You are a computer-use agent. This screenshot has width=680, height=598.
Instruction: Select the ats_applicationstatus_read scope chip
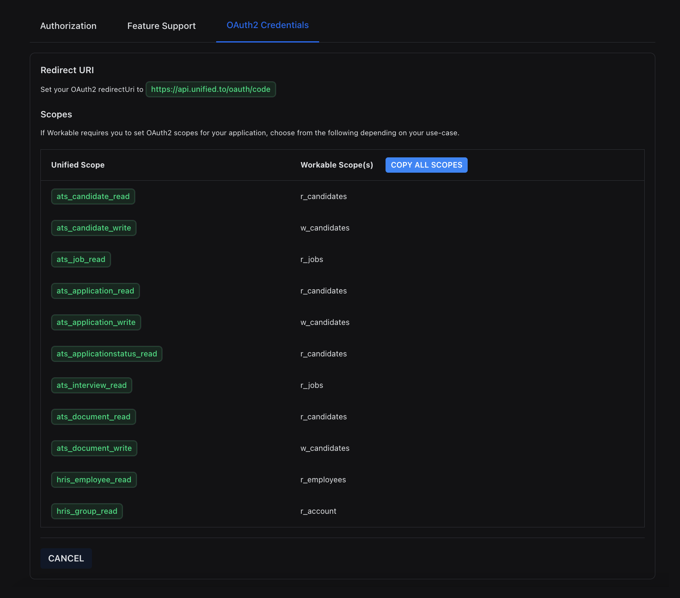[x=106, y=354]
